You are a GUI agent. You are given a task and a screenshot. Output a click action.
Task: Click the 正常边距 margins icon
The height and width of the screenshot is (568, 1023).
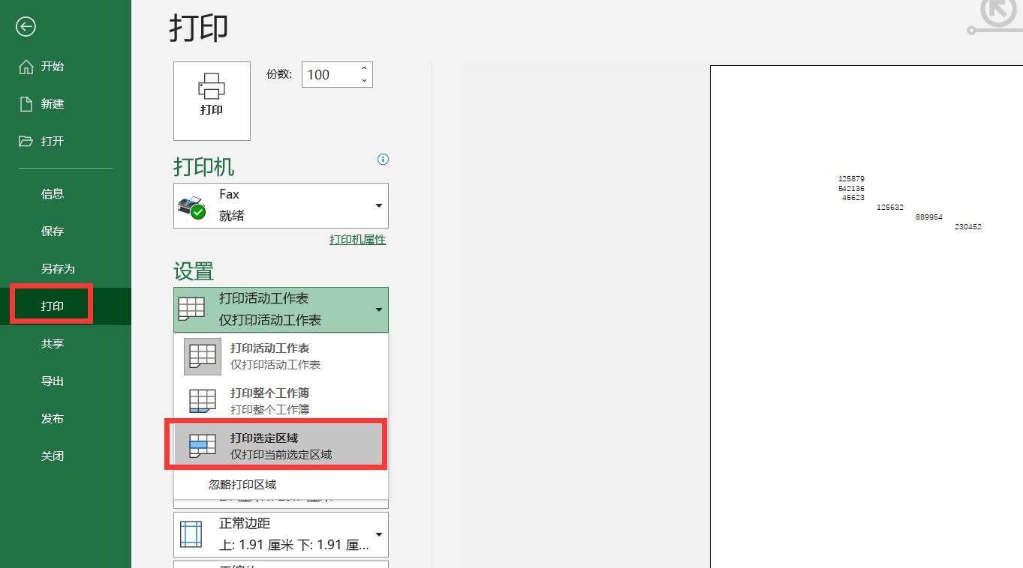point(191,534)
